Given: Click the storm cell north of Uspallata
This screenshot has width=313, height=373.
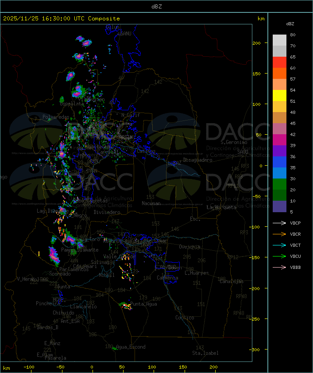Looking at the screenshot, I should click(x=78, y=91).
